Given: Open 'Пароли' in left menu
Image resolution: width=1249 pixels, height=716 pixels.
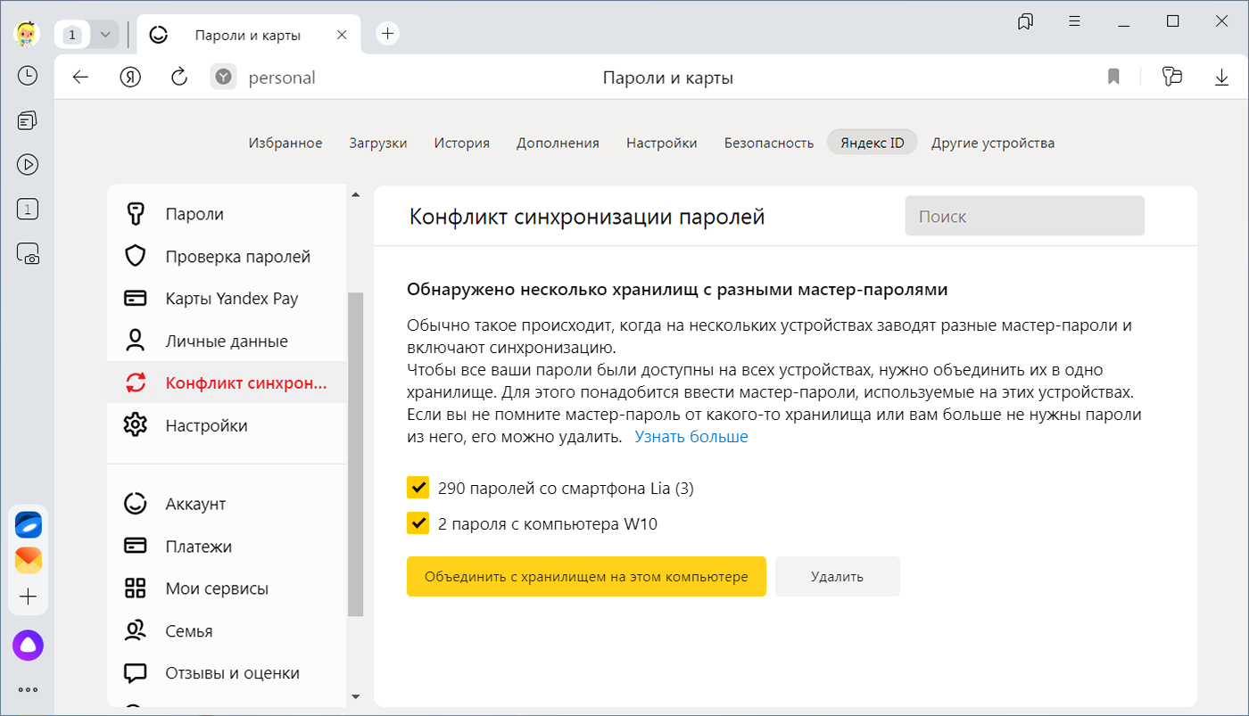Looking at the screenshot, I should [227, 214].
